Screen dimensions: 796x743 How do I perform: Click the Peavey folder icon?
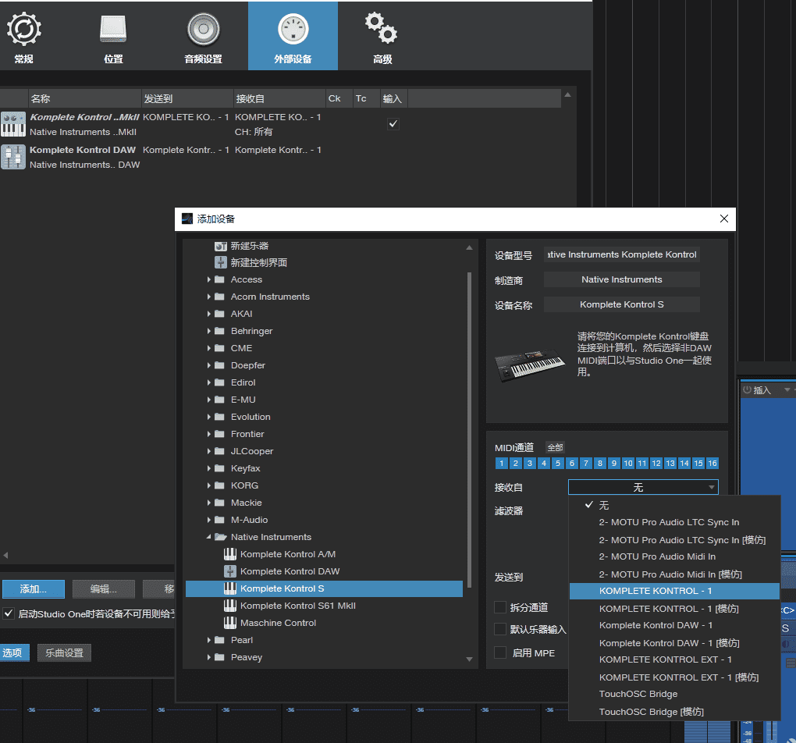(x=219, y=657)
